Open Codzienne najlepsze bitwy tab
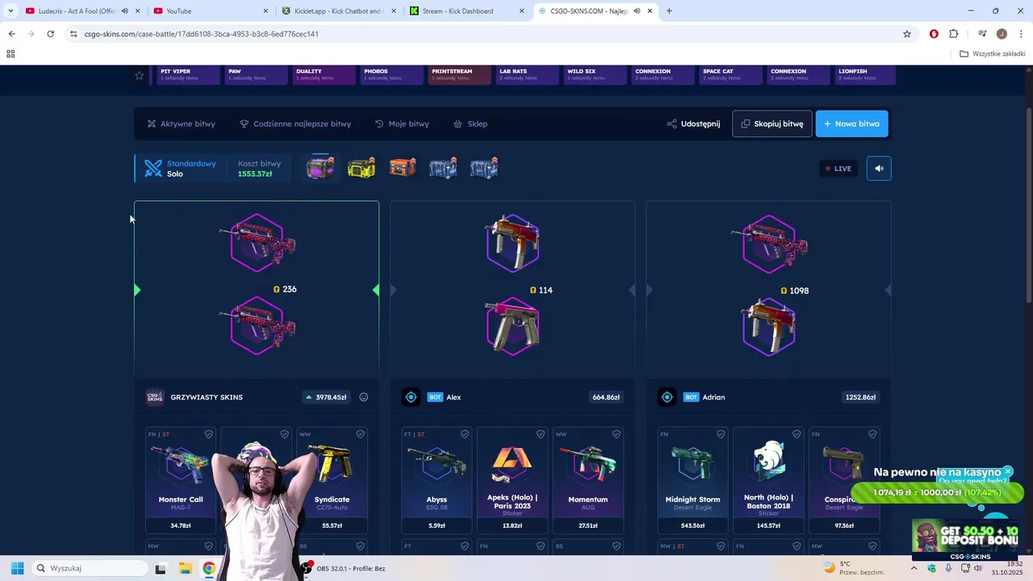Viewport: 1033px width, 581px height. click(295, 123)
